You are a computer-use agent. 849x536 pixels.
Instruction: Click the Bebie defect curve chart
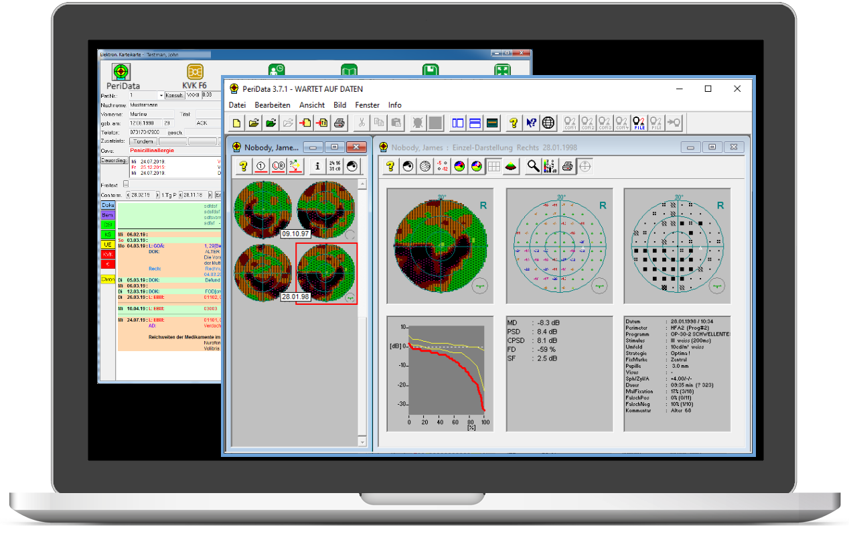pos(441,374)
